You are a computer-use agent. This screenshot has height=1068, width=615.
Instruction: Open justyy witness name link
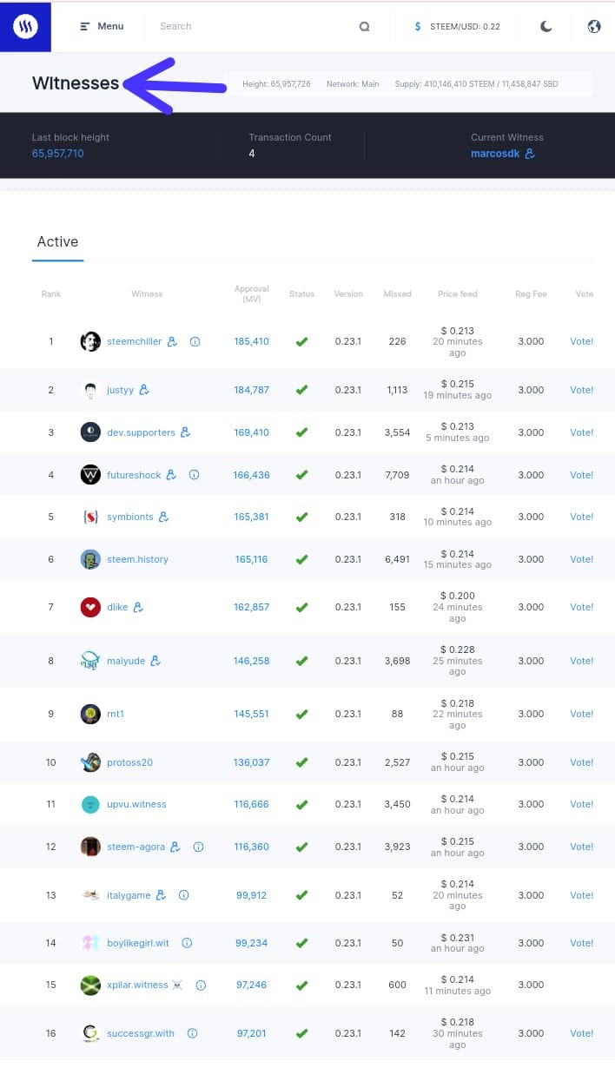pos(121,390)
